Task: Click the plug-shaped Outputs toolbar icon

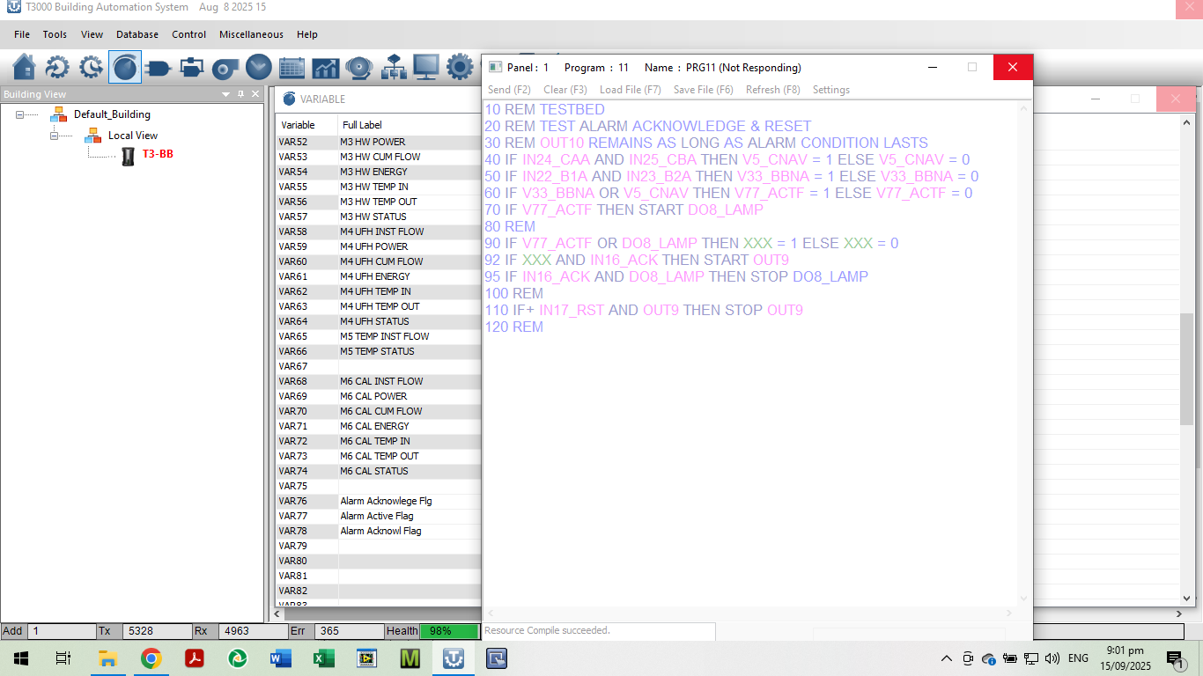Action: coord(159,67)
